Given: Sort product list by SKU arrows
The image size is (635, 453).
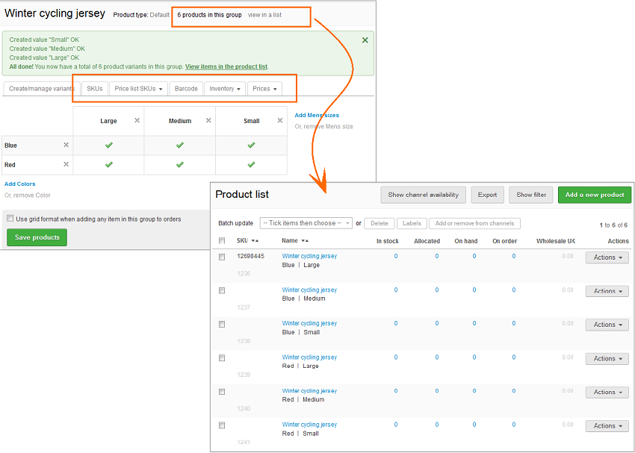Looking at the screenshot, I should 255,241.
